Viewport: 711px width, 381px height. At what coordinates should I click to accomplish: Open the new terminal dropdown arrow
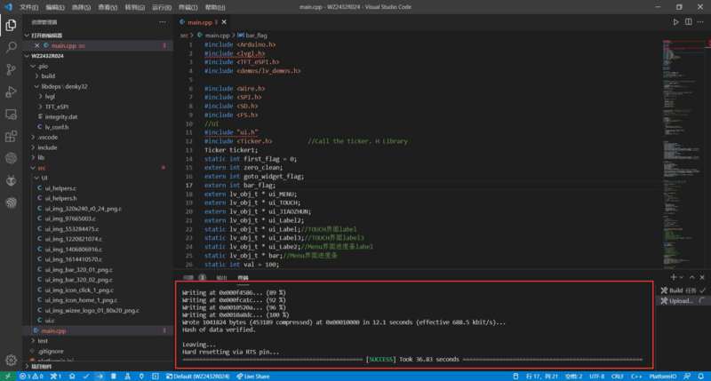[x=681, y=277]
